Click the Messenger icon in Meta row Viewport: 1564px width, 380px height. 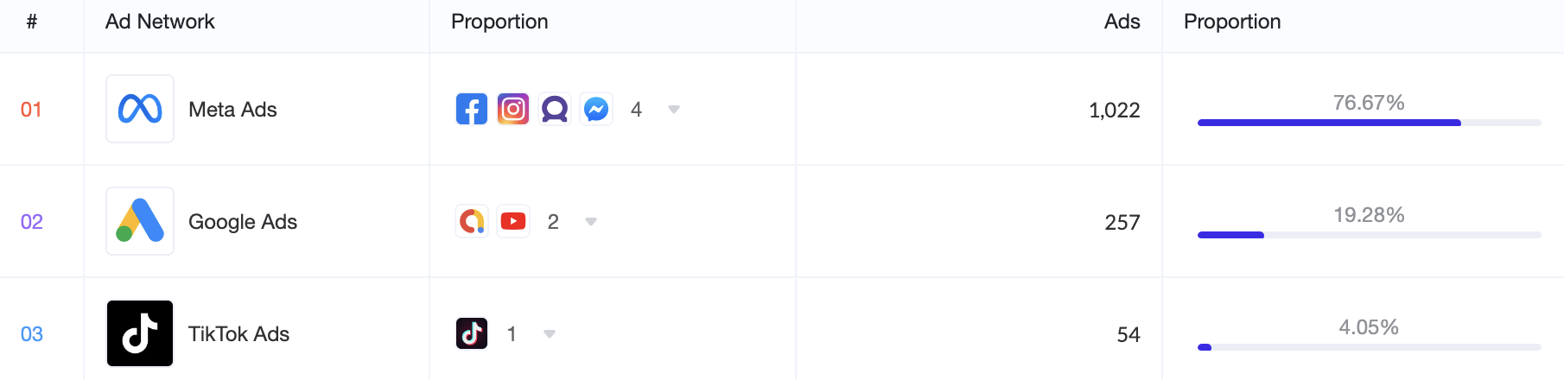(x=596, y=109)
